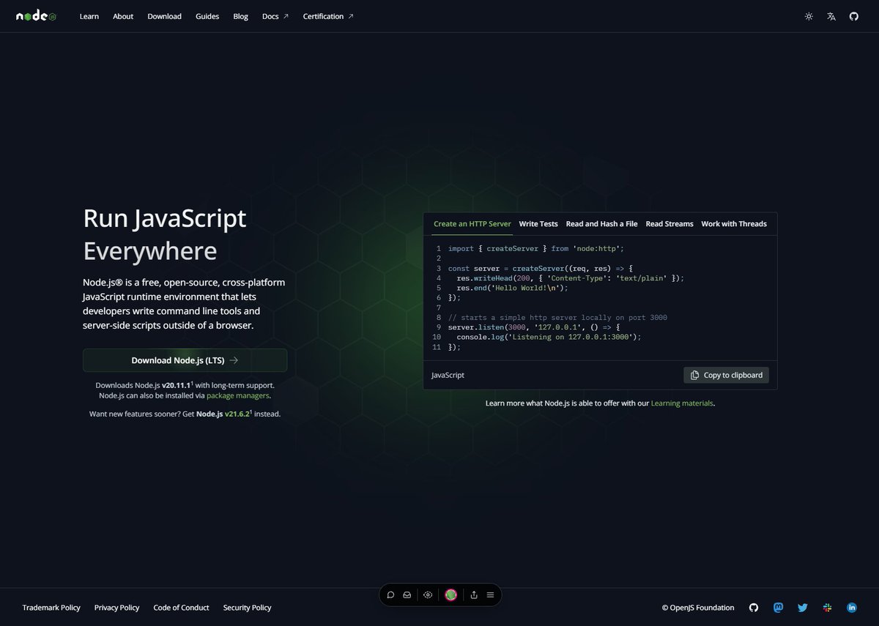This screenshot has width=879, height=626.
Task: Toggle the eye visibility icon in floating toolbar
Action: tap(428, 595)
